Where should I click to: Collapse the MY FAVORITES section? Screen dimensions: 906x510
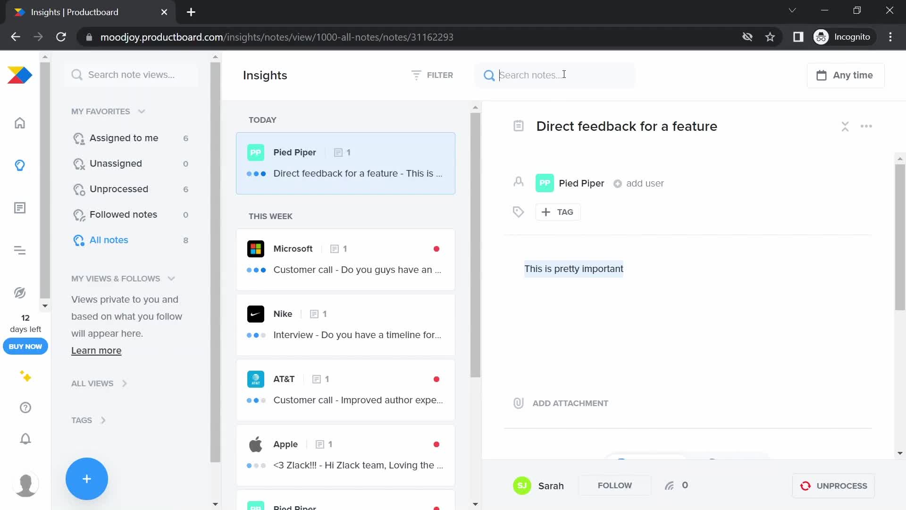point(142,111)
